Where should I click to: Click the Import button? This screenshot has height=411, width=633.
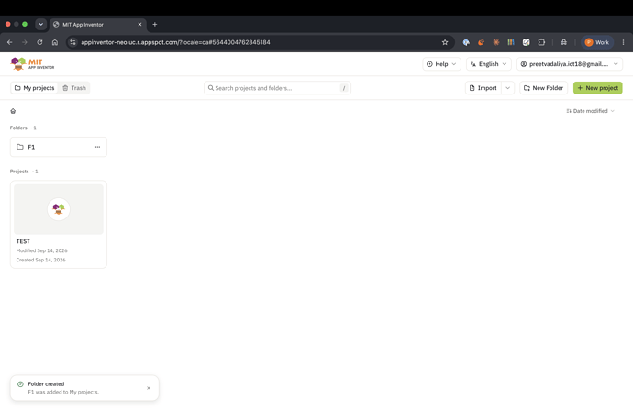(483, 87)
